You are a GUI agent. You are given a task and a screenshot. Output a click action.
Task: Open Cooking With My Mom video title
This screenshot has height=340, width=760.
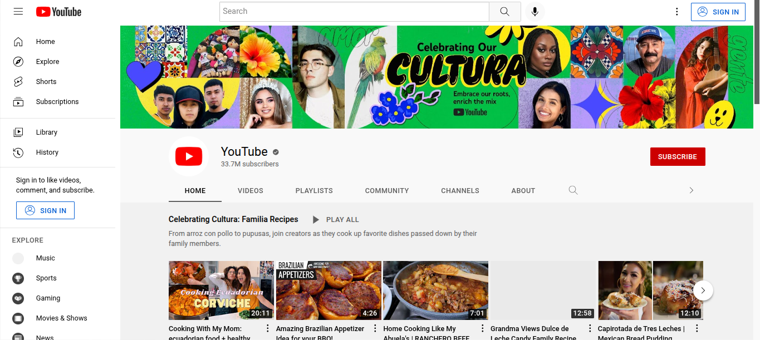[x=209, y=333]
